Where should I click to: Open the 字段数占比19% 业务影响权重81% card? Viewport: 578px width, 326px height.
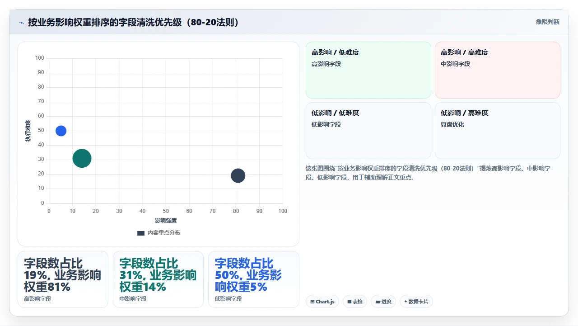(63, 279)
